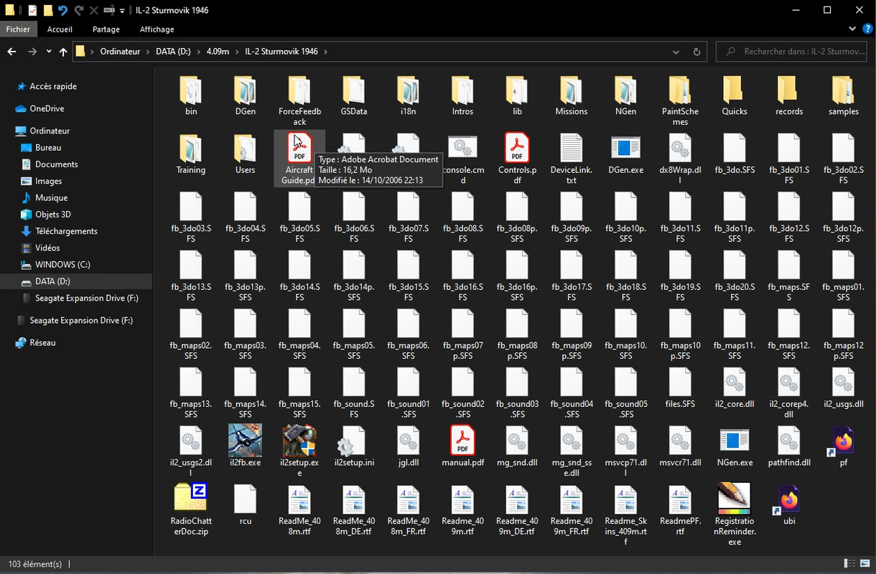Image resolution: width=876 pixels, height=574 pixels.
Task: Switch to the Partage ribbon tab
Action: [106, 29]
